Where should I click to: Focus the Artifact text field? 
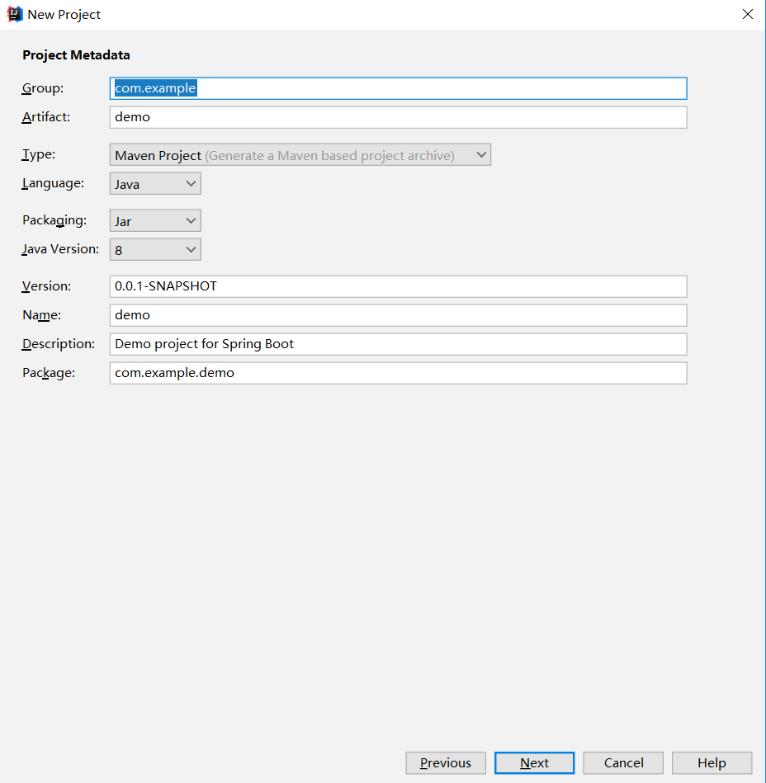[x=398, y=117]
